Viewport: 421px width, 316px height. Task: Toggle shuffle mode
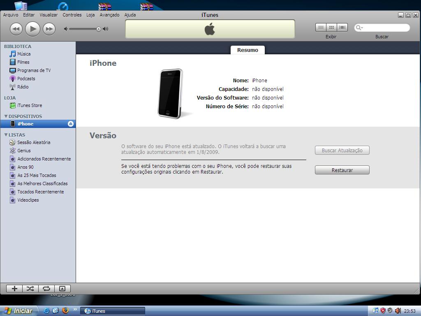pos(30,288)
